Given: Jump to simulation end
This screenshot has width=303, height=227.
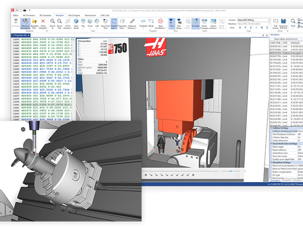Looking at the screenshot, I should pos(193,175).
